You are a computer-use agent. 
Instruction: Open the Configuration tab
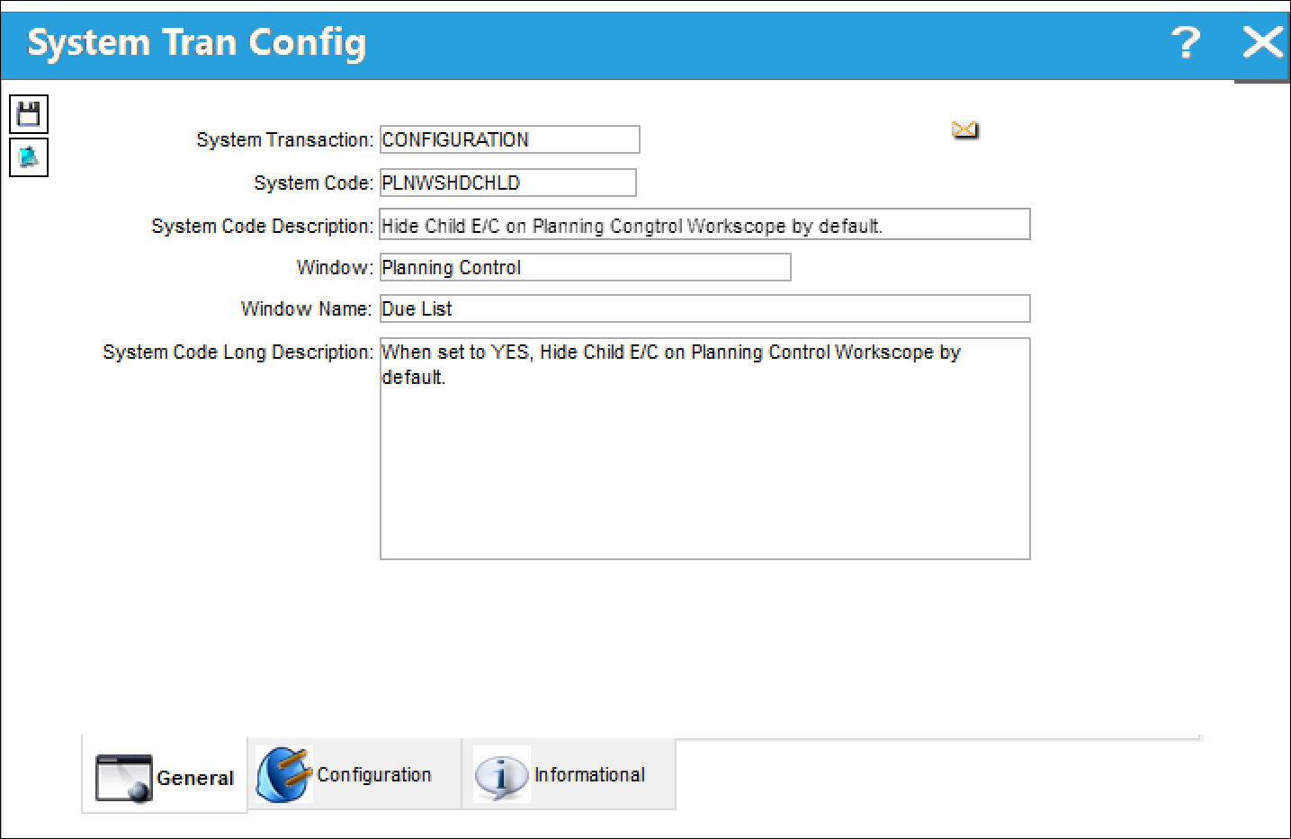coord(354,774)
